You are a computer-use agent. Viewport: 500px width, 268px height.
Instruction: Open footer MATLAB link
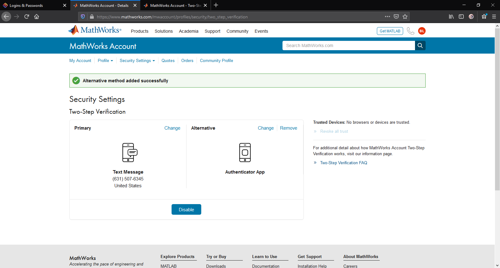coord(168,266)
